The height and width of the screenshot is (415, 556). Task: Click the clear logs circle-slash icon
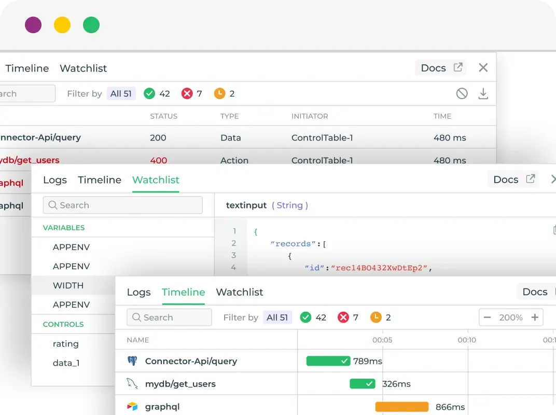(462, 94)
